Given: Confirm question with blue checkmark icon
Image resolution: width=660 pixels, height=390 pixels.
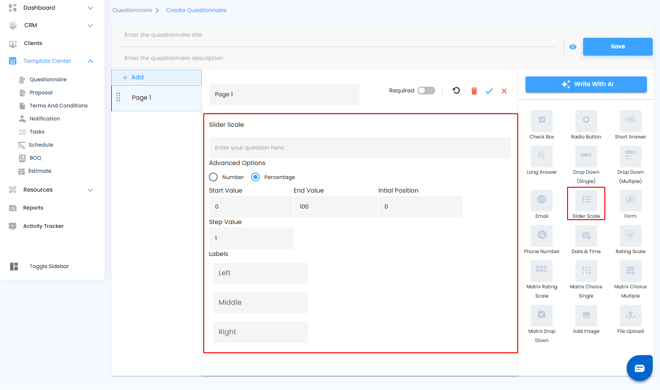Looking at the screenshot, I should pos(489,91).
